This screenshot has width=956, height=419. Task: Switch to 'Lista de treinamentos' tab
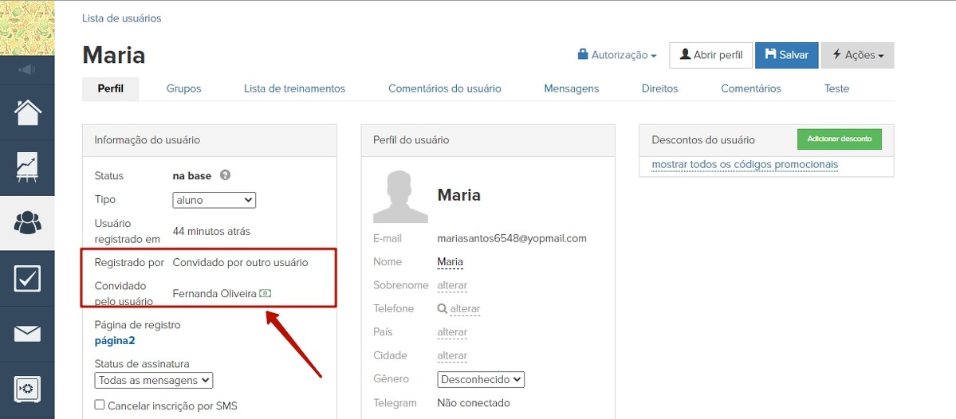[x=294, y=88]
